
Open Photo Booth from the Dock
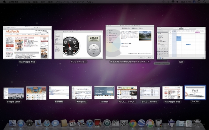tap(98, 123)
